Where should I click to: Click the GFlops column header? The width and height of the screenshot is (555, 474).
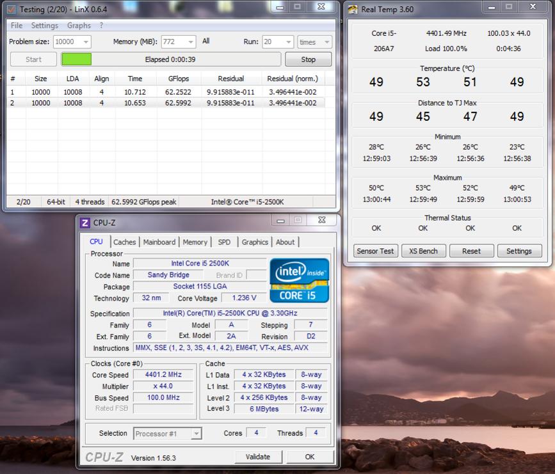click(x=179, y=79)
